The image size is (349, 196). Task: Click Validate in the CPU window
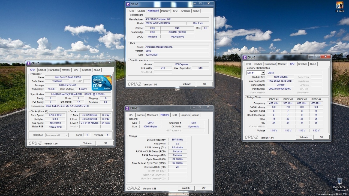click(88, 143)
